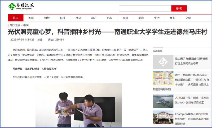Select the 汽车 menu item
212x128 pixels.
(x=110, y=18)
